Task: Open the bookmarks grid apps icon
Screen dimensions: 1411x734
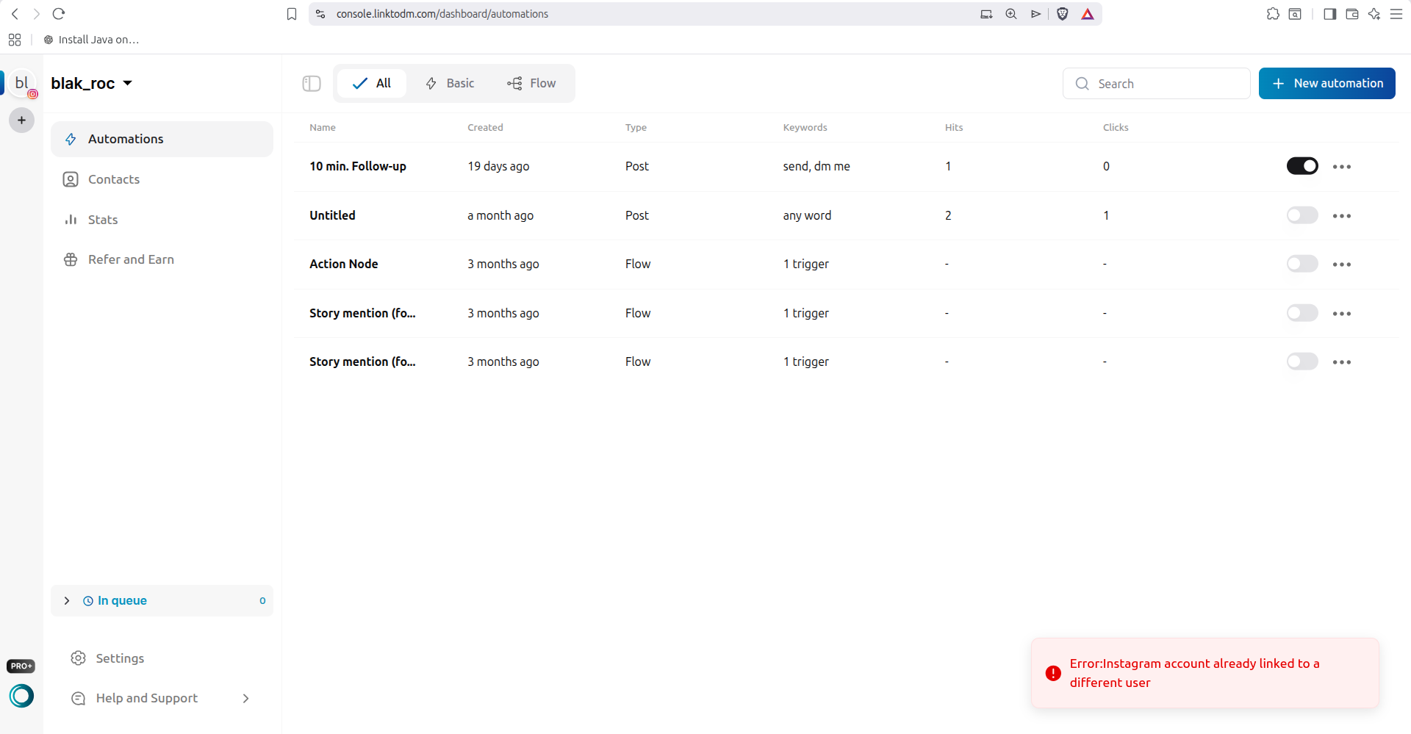Action: pyautogui.click(x=15, y=40)
